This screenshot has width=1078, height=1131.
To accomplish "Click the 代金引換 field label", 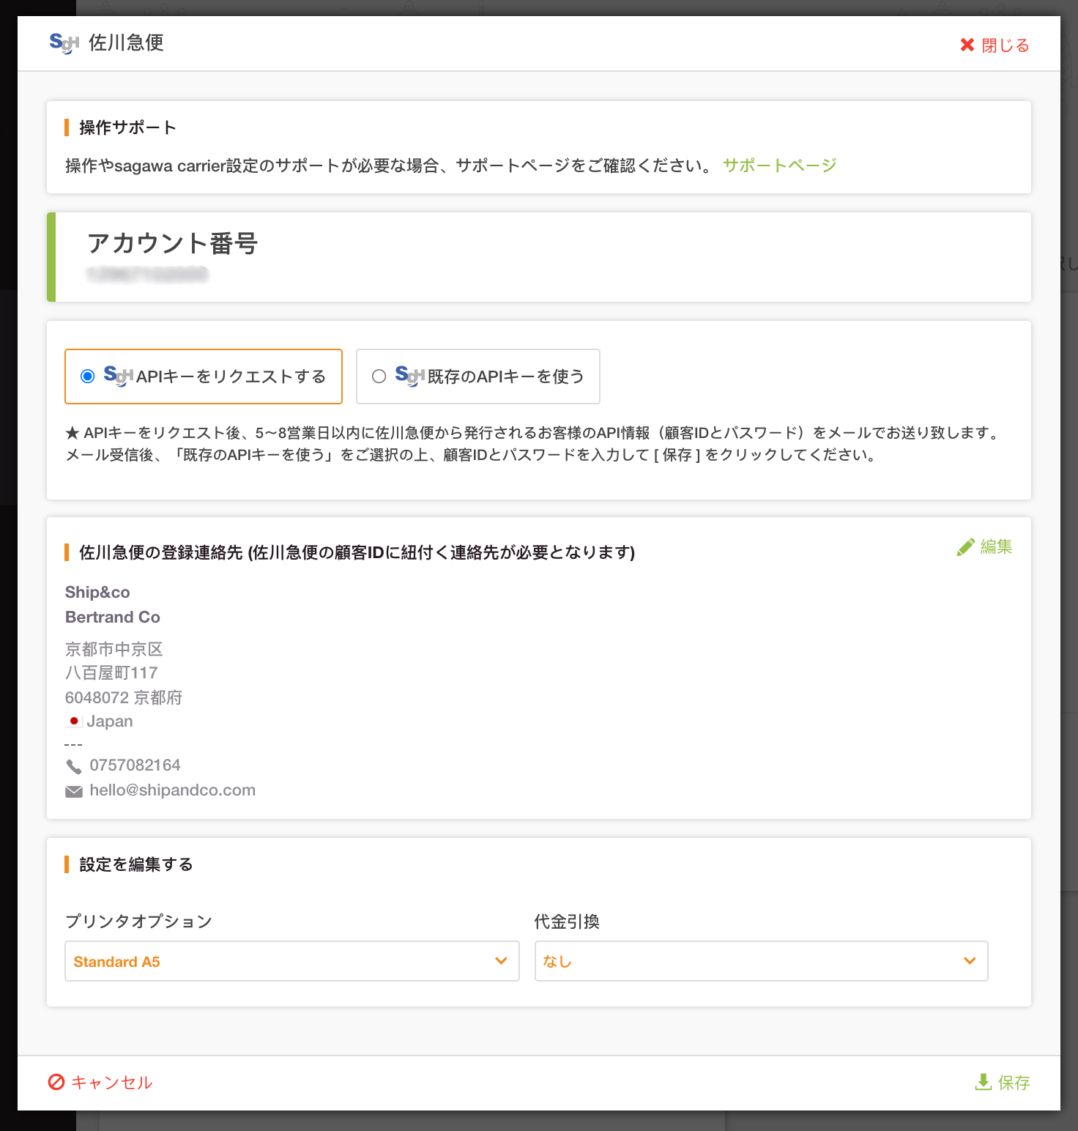I will pos(567,922).
